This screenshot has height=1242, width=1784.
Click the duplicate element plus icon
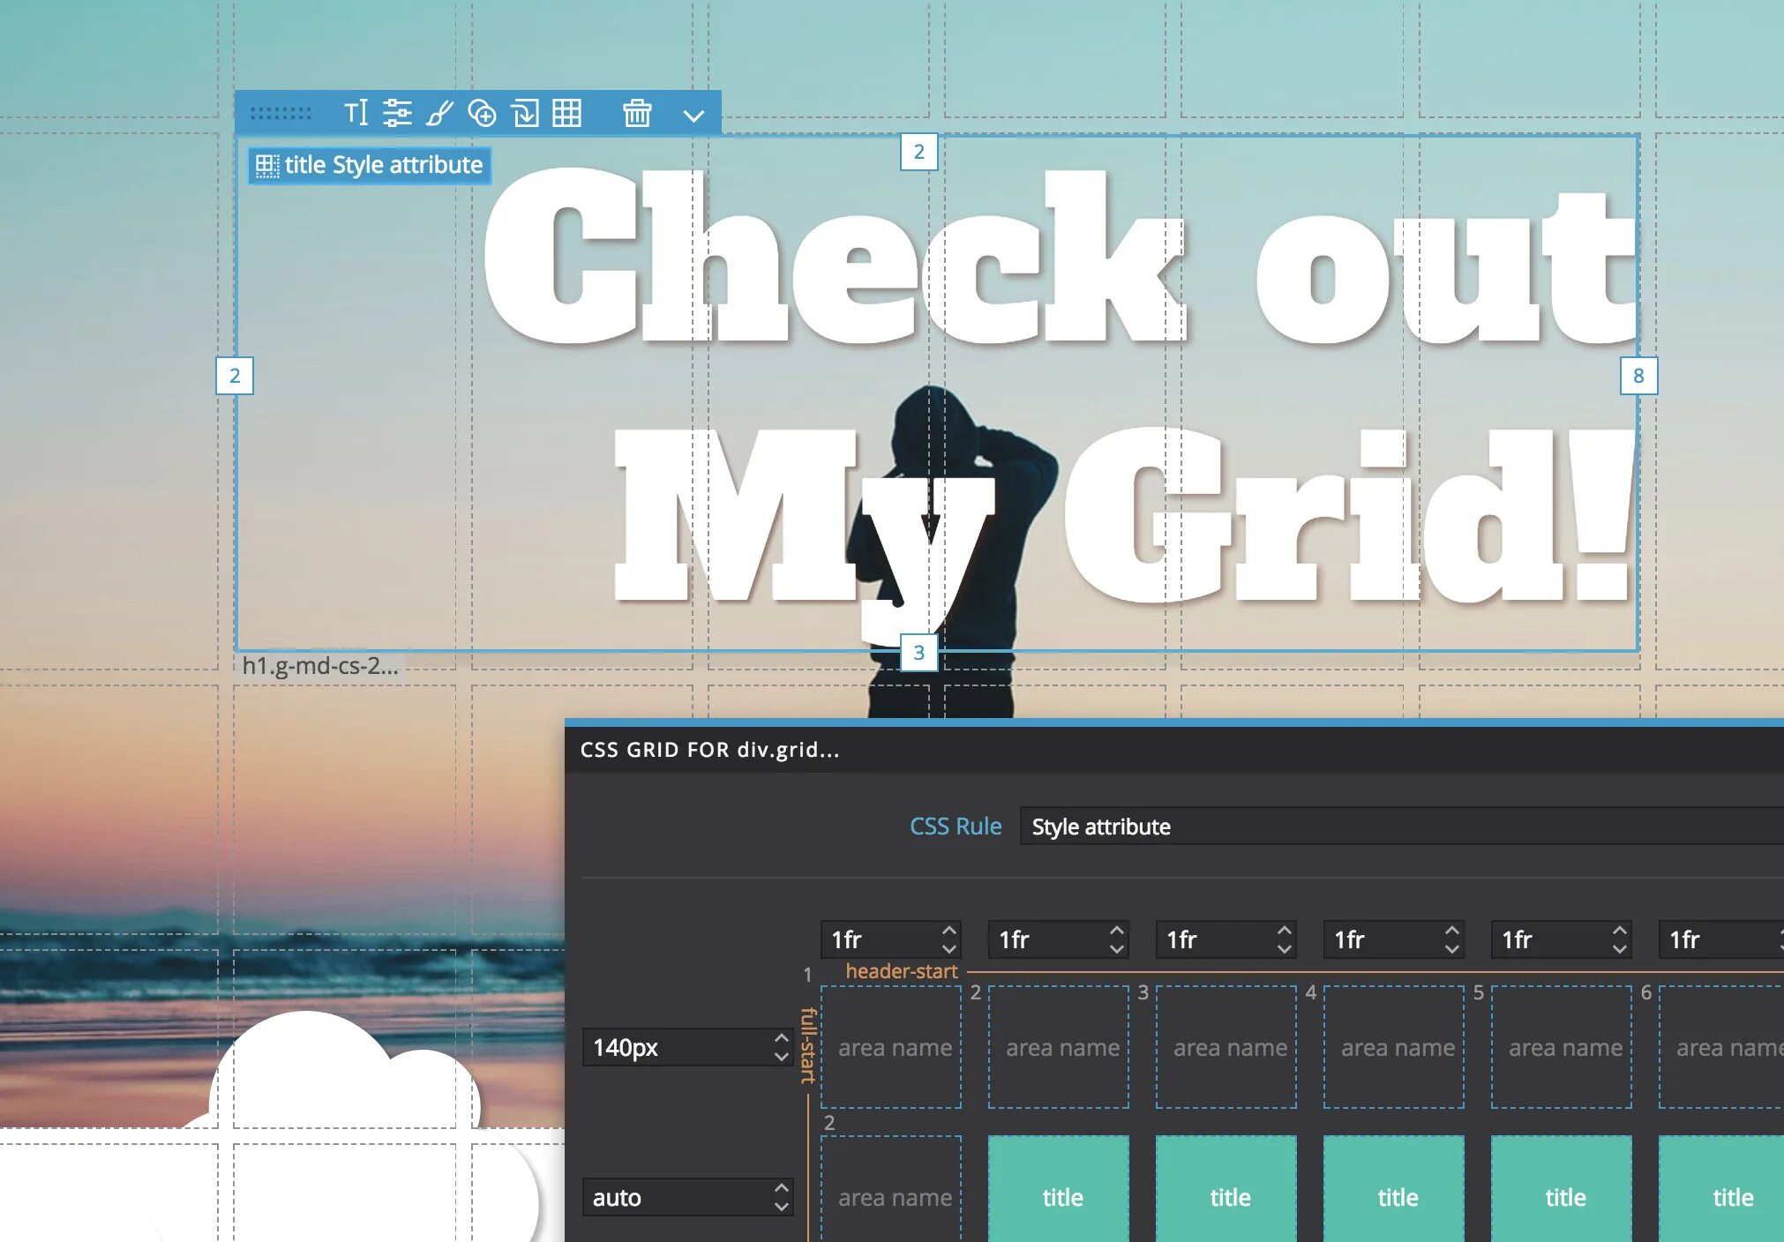pyautogui.click(x=482, y=113)
